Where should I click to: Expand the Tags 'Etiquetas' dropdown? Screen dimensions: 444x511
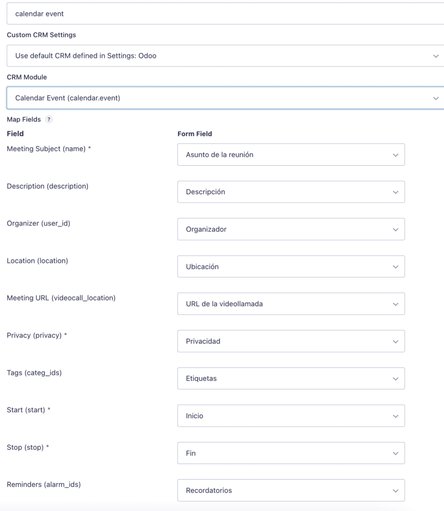[290, 378]
